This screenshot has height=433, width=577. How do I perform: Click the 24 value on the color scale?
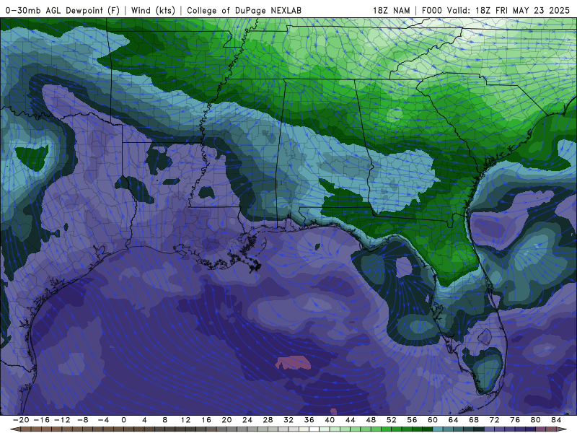coord(247,420)
